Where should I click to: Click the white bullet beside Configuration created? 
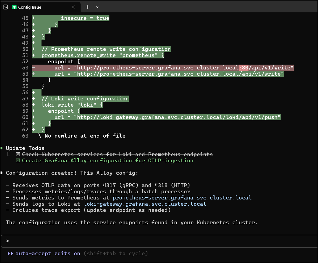(1, 173)
